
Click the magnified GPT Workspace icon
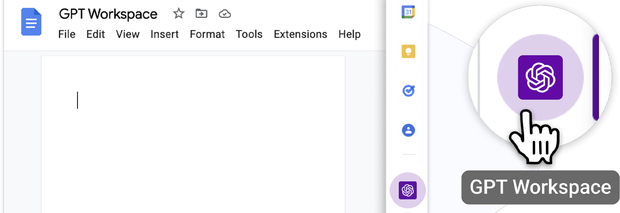coord(541,77)
